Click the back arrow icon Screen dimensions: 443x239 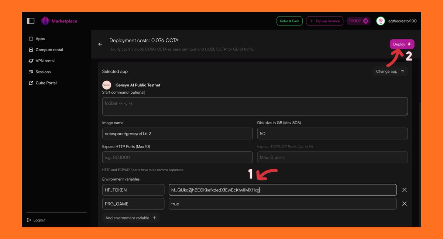(x=100, y=44)
